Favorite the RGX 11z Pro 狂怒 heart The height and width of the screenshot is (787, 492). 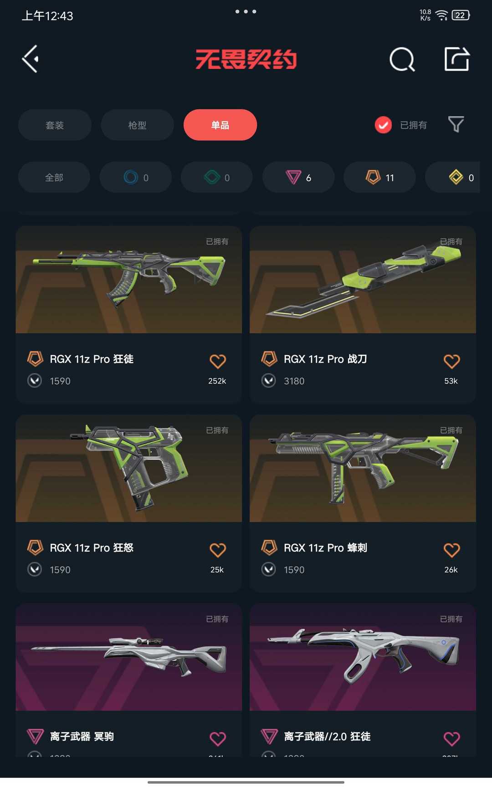pyautogui.click(x=218, y=550)
